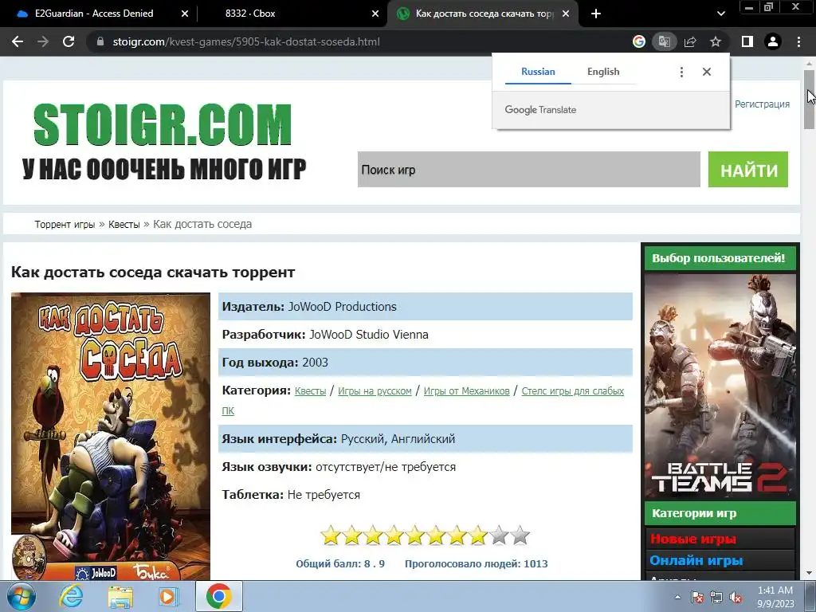Click the Издатель: JoWooD Productions row
This screenshot has width=816, height=612.
426,307
